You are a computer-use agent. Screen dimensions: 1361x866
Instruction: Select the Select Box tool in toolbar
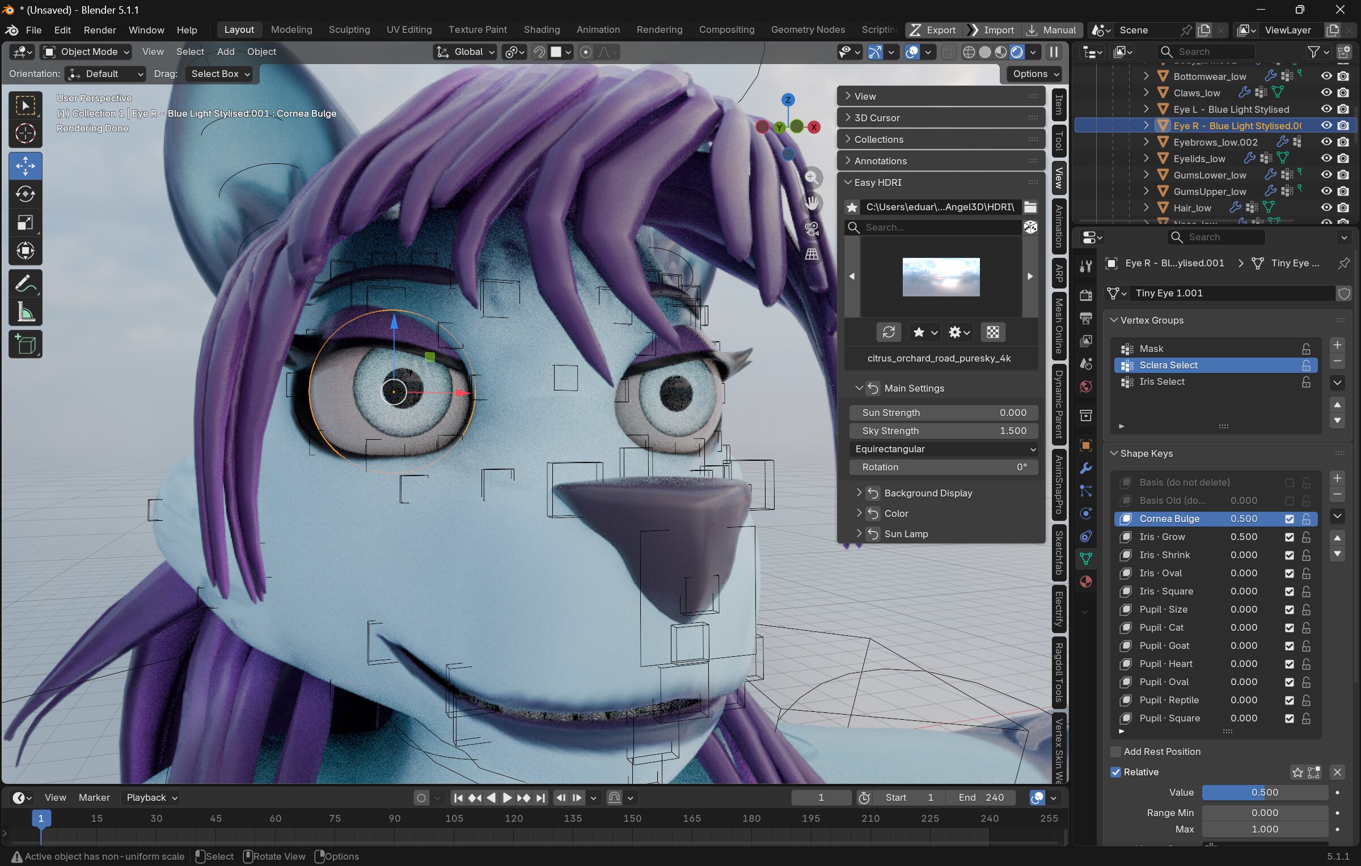pyautogui.click(x=25, y=105)
